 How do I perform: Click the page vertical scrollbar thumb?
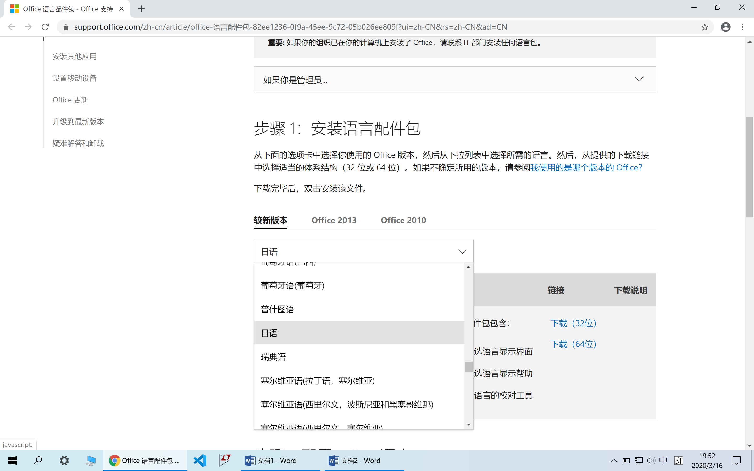(749, 167)
